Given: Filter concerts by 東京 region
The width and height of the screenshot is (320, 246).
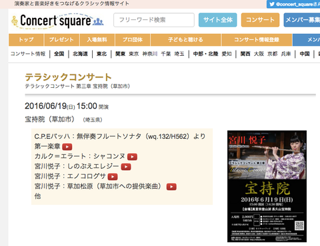Looking at the screenshot, I should tap(134, 54).
